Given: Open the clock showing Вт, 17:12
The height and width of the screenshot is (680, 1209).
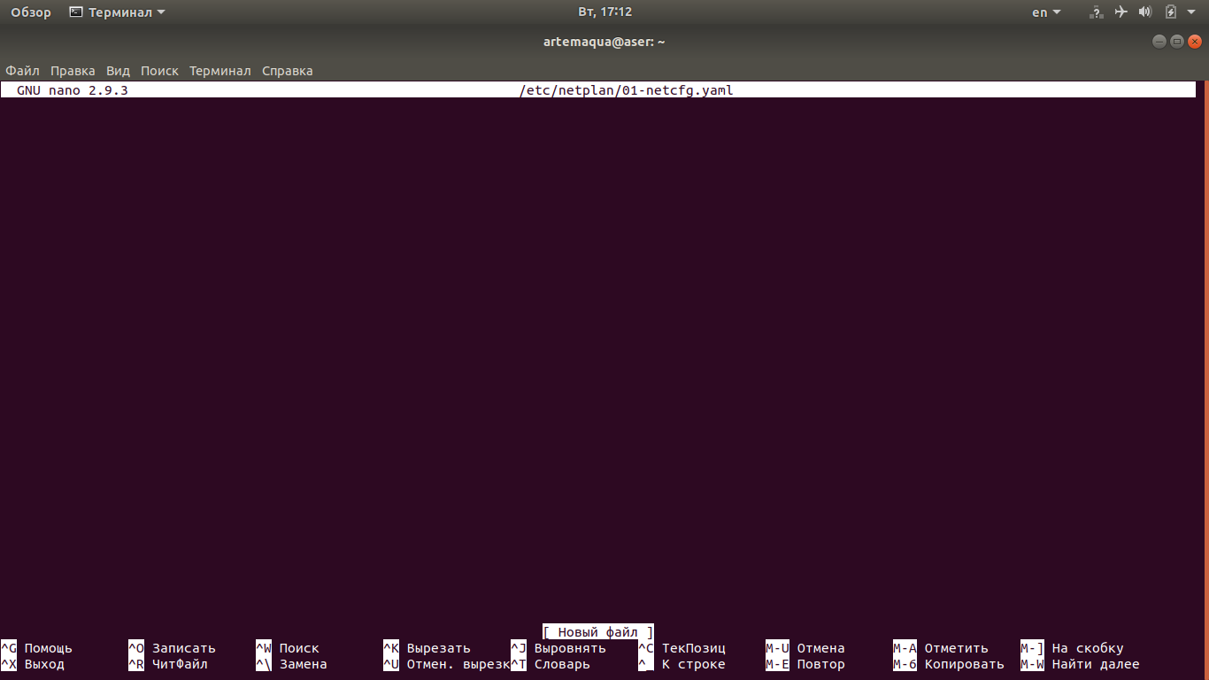Looking at the screenshot, I should [604, 12].
